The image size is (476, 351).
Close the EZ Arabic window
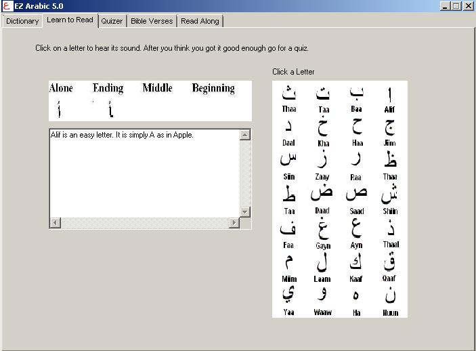[x=468, y=6]
